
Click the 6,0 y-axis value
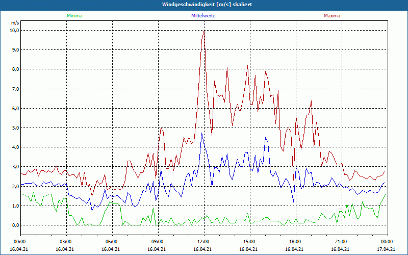(x=16, y=108)
